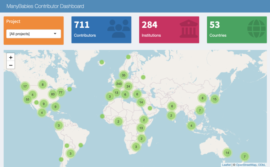Zoom out on the map
The height and width of the screenshot is (167, 270).
(11, 65)
